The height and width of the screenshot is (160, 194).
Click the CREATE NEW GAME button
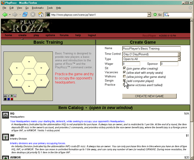coord(149,96)
